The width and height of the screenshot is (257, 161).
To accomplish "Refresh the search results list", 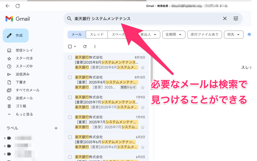I will point(85,46).
